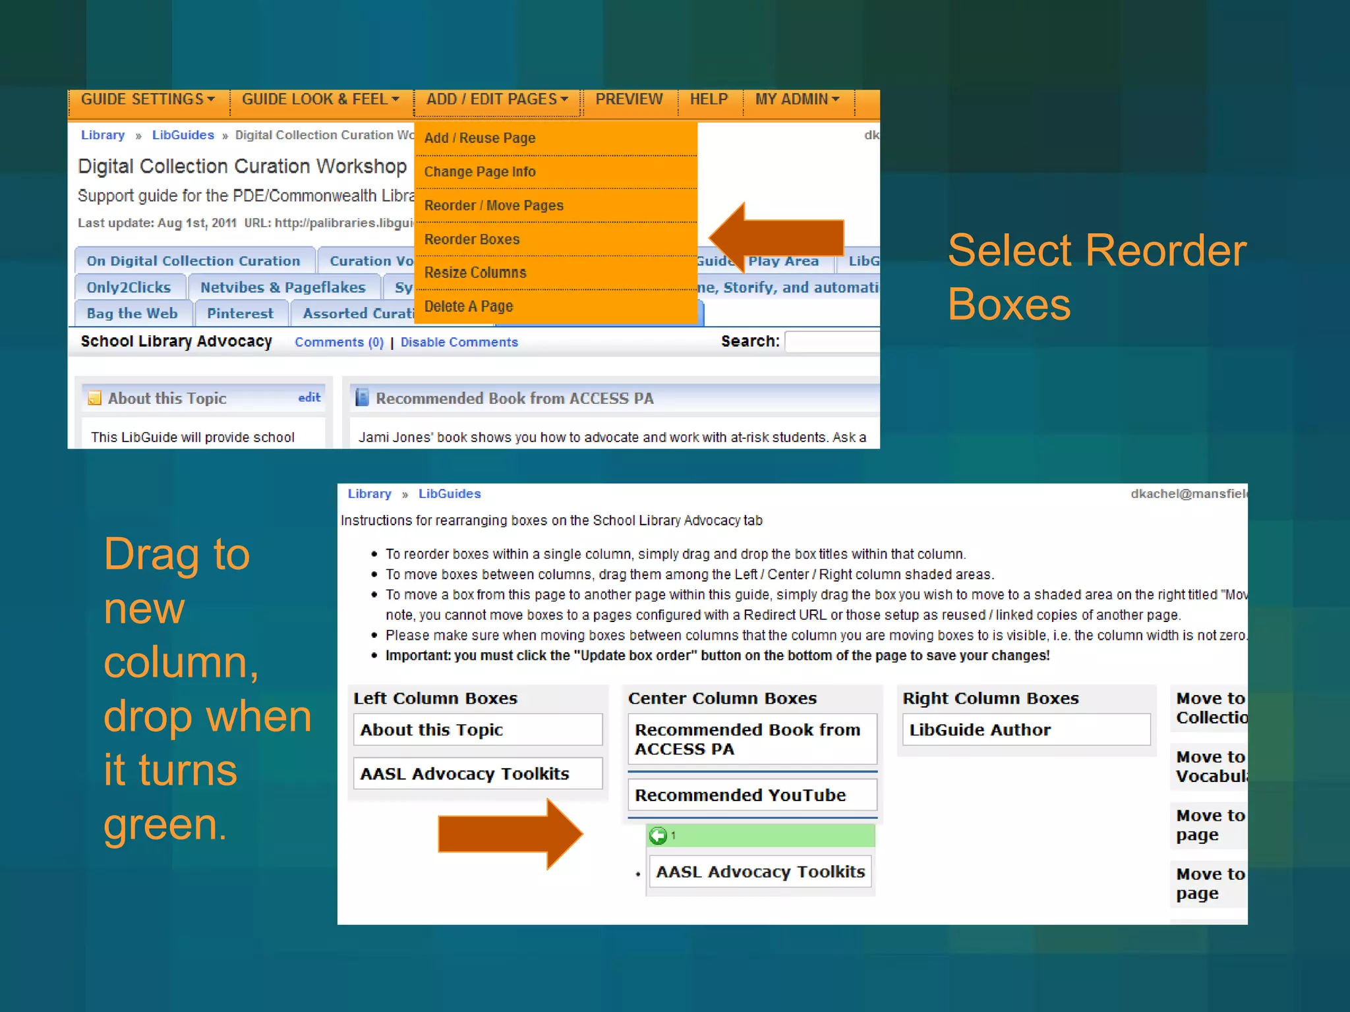The height and width of the screenshot is (1012, 1350).
Task: Open the GUIDE SETTINGS dropdown menu
Action: (x=148, y=99)
